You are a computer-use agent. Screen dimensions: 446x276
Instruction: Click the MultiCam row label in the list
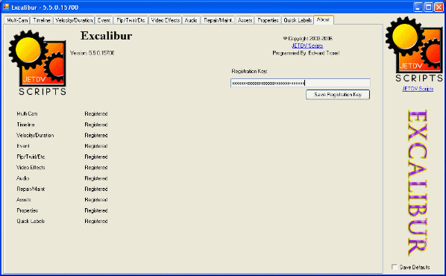point(27,113)
